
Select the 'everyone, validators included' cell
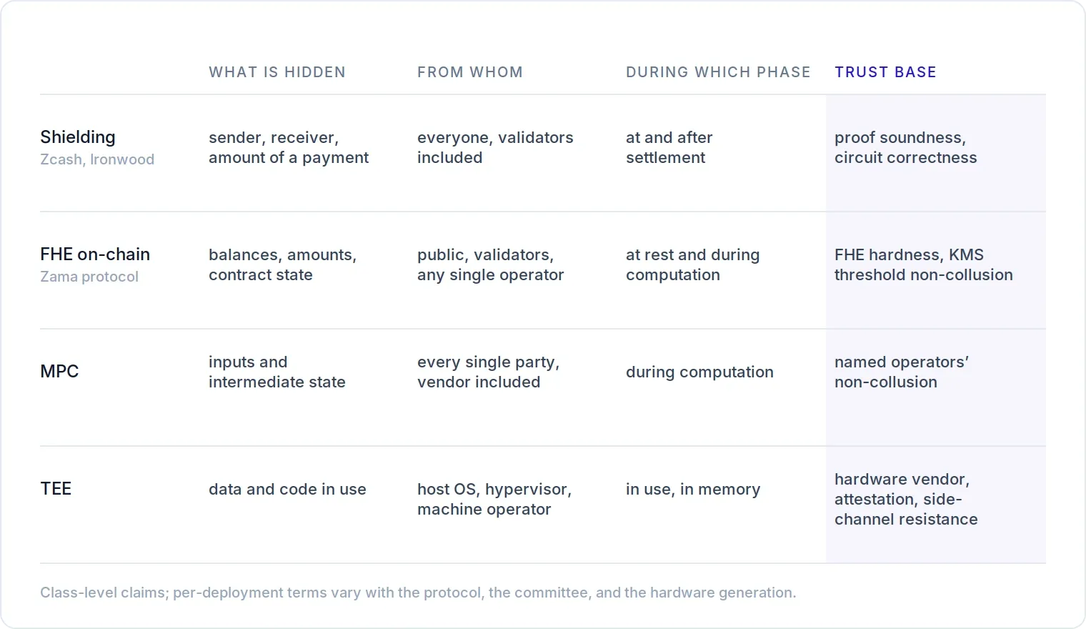click(495, 147)
